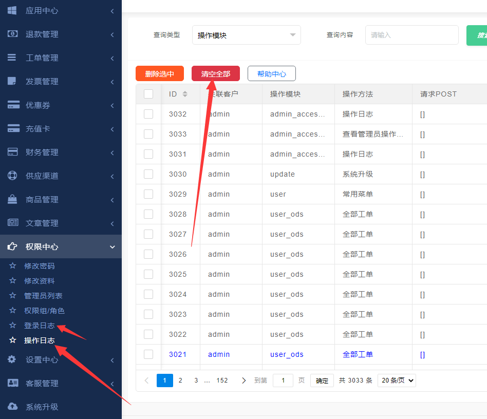Click 查看管理员操作… cell in row 3033
This screenshot has height=419, width=487.
pos(373,134)
